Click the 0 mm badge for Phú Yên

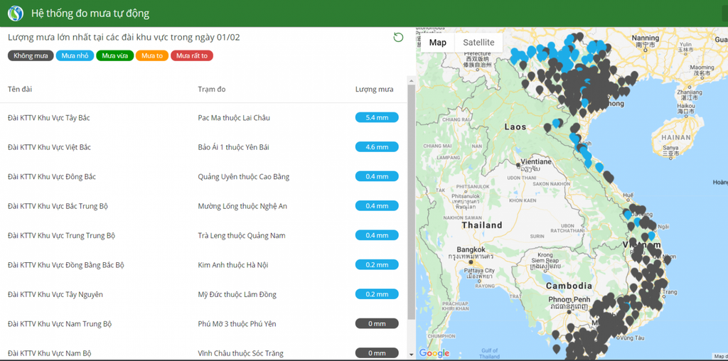click(x=377, y=323)
